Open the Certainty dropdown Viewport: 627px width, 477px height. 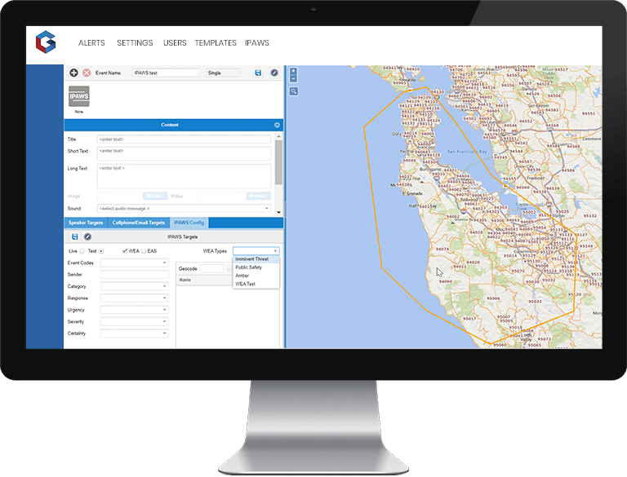coord(135,333)
